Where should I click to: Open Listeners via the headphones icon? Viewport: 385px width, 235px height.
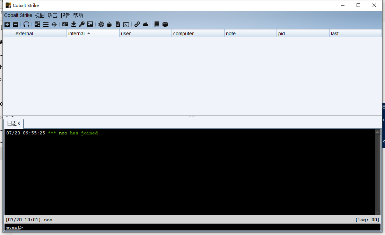coord(26,24)
